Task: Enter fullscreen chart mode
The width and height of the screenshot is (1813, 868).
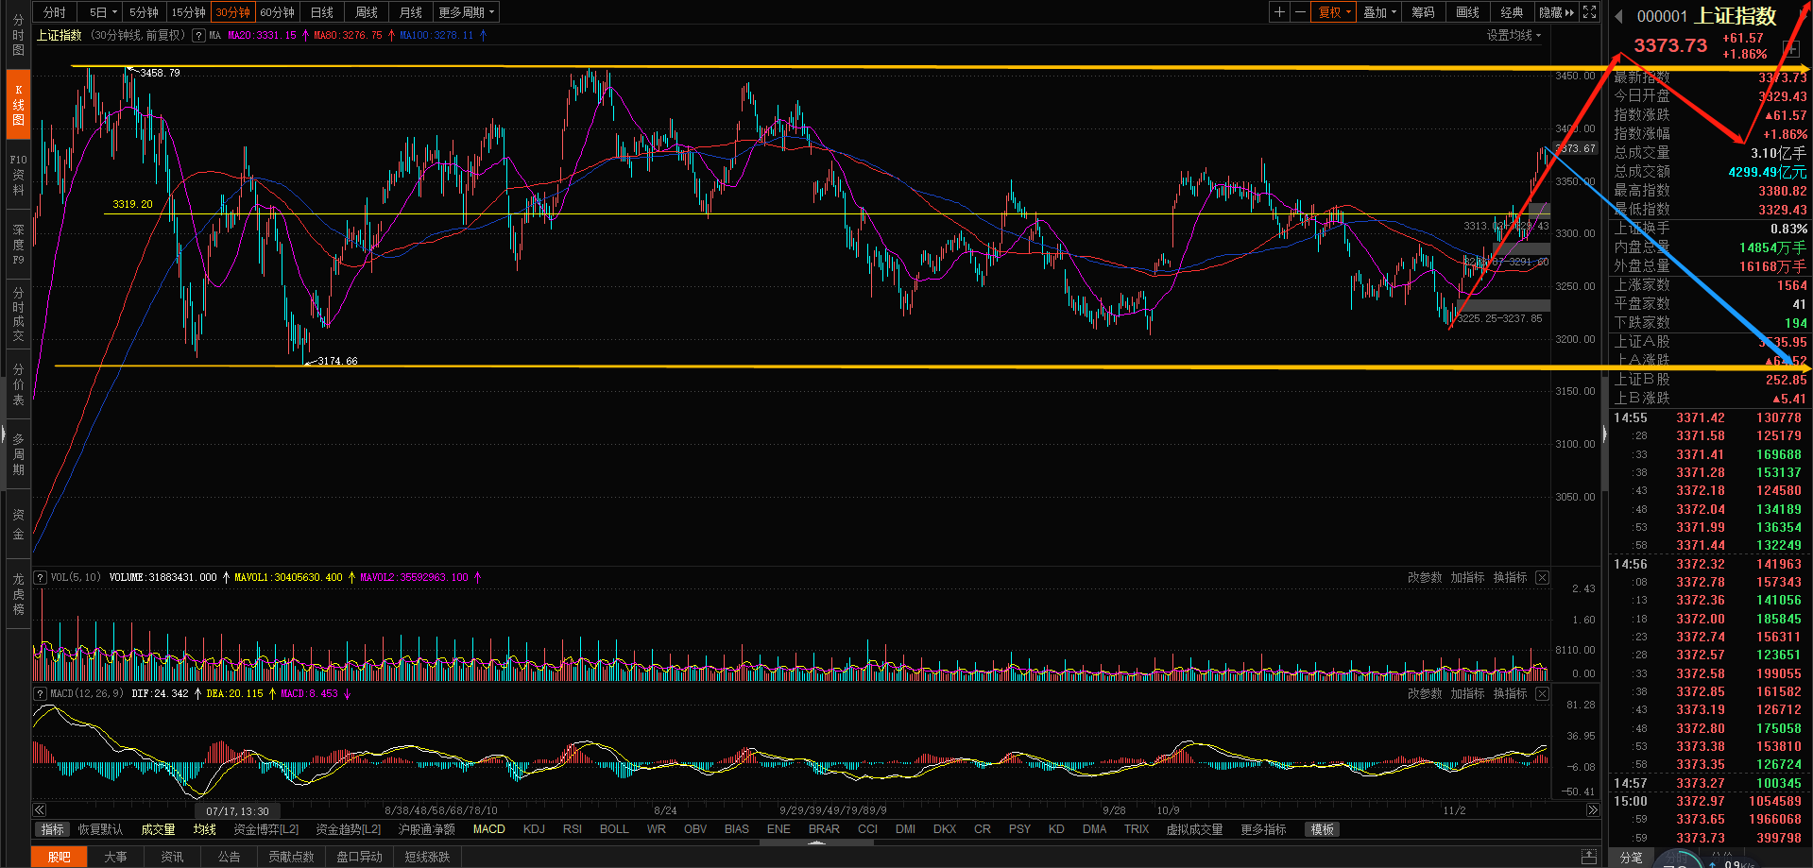Action: 1590,12
